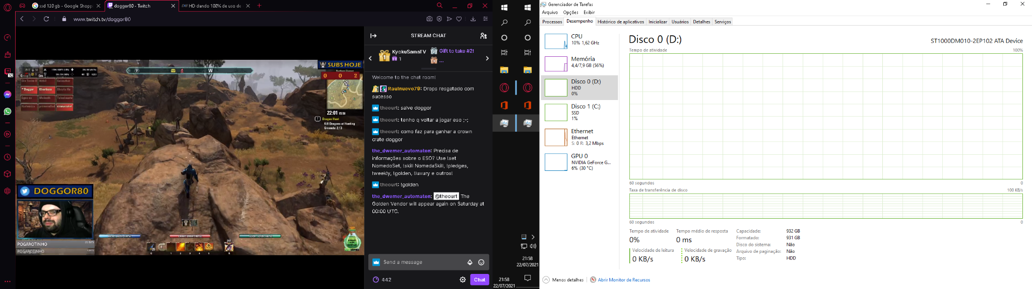Open Arquivo menu in Task Manager

pyautogui.click(x=550, y=13)
